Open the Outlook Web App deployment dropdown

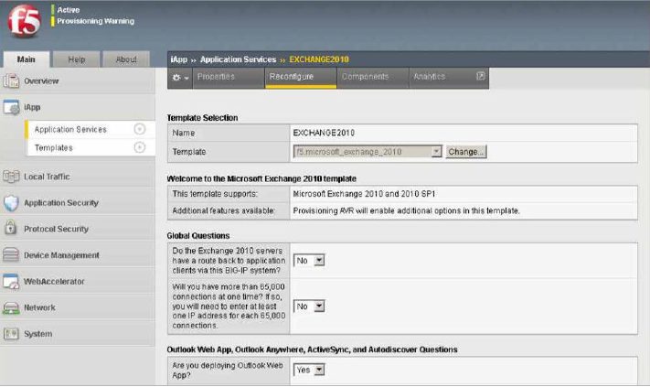(x=309, y=370)
